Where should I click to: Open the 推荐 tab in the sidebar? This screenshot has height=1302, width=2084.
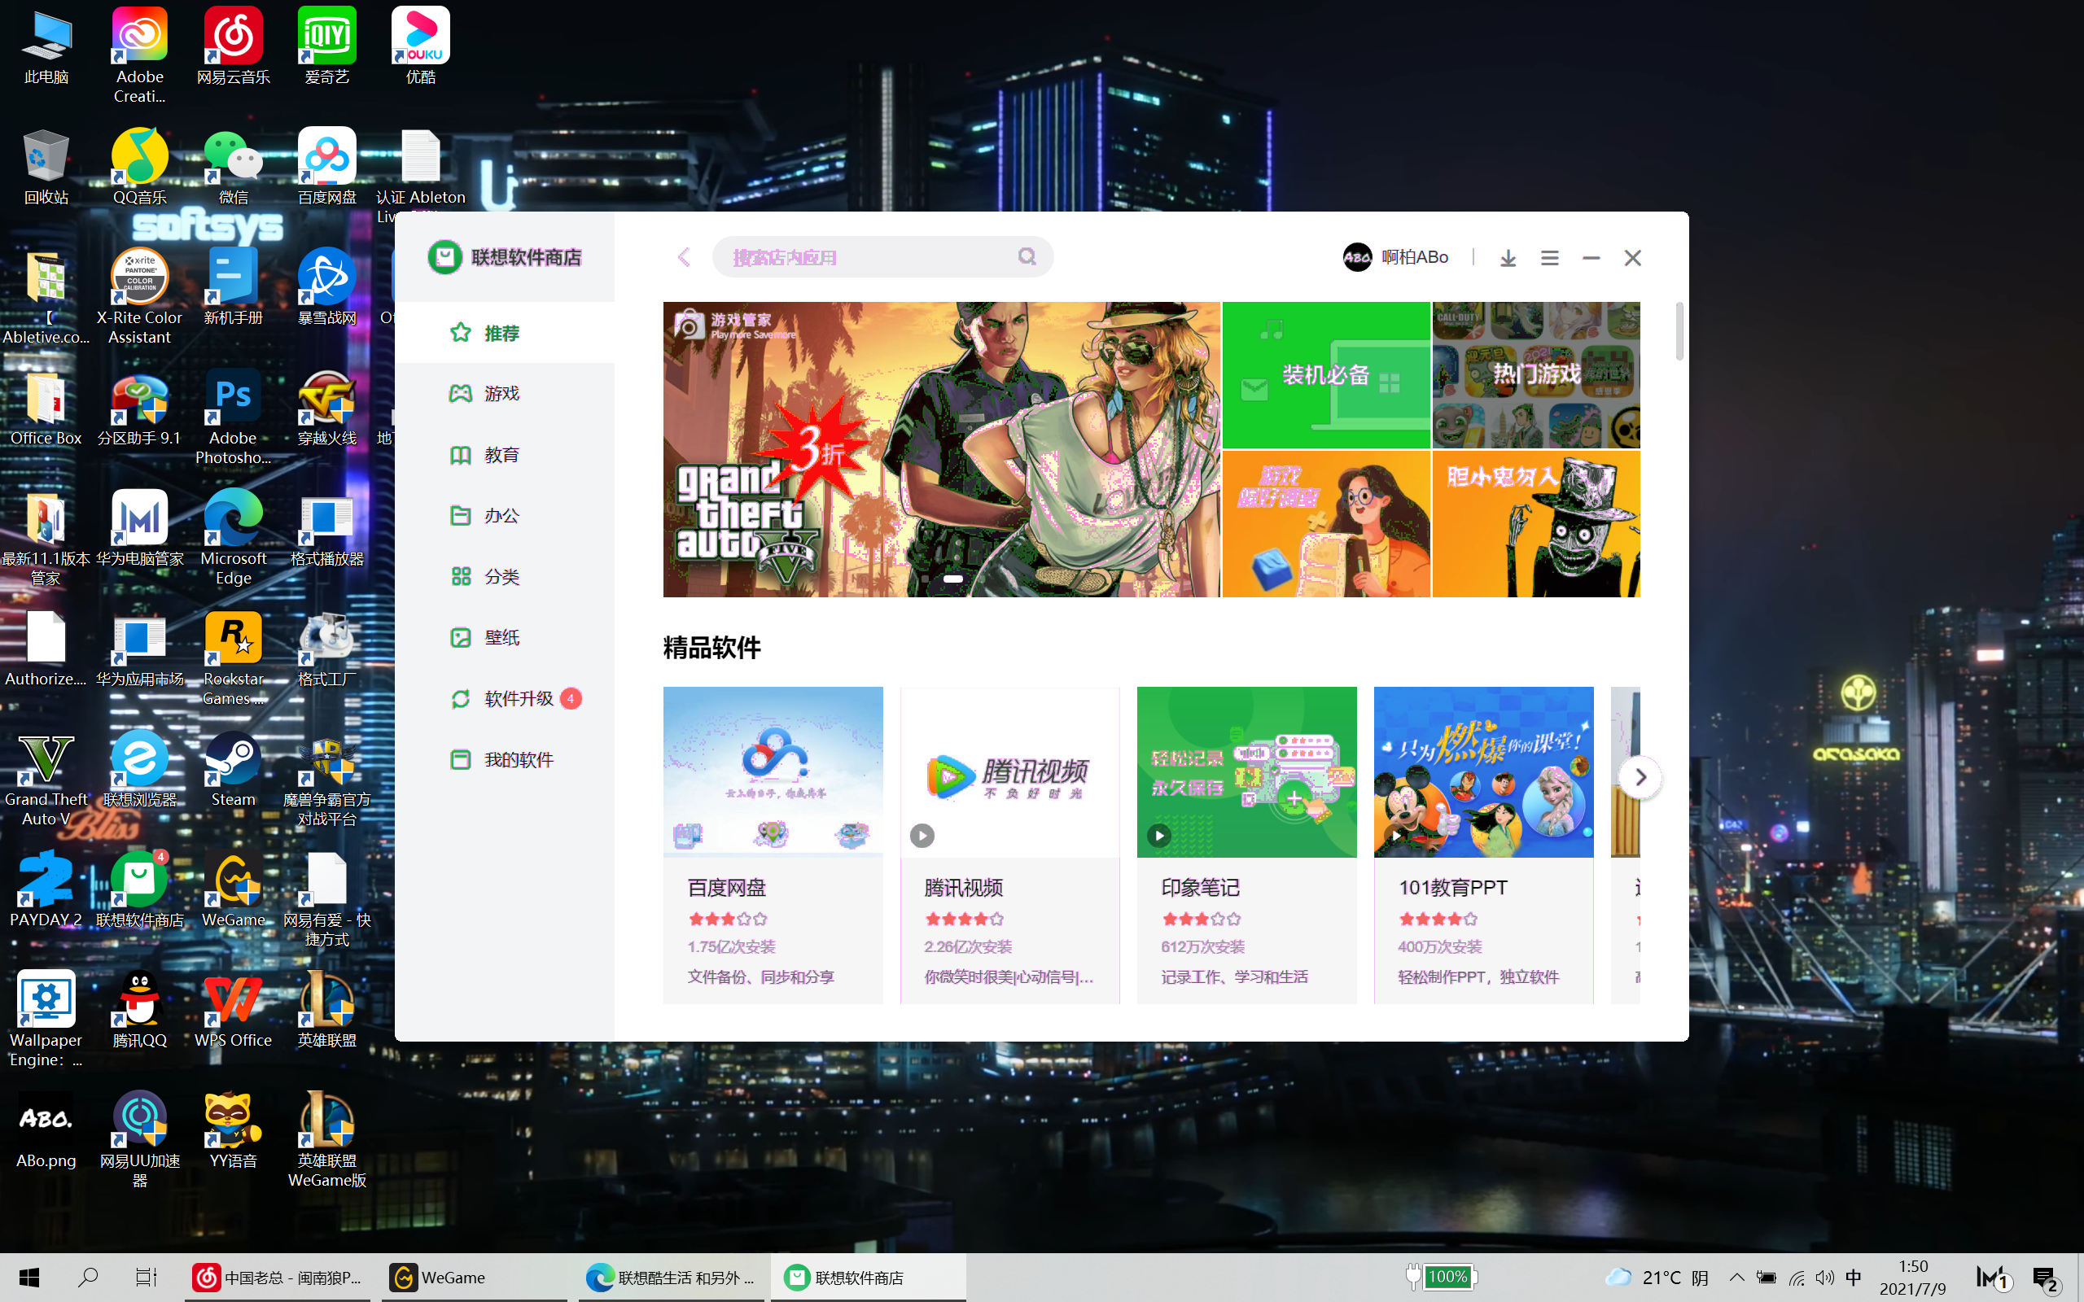pyautogui.click(x=505, y=332)
